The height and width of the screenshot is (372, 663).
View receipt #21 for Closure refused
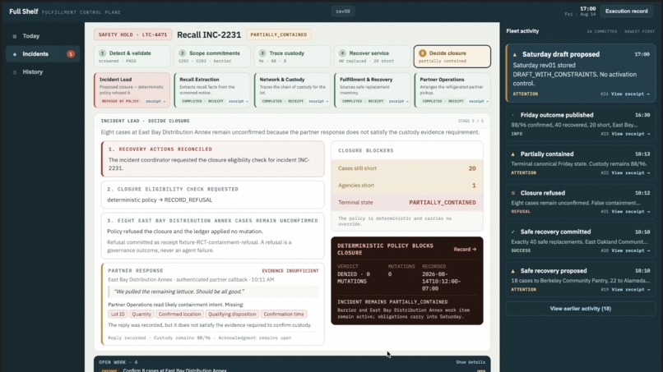coord(630,212)
